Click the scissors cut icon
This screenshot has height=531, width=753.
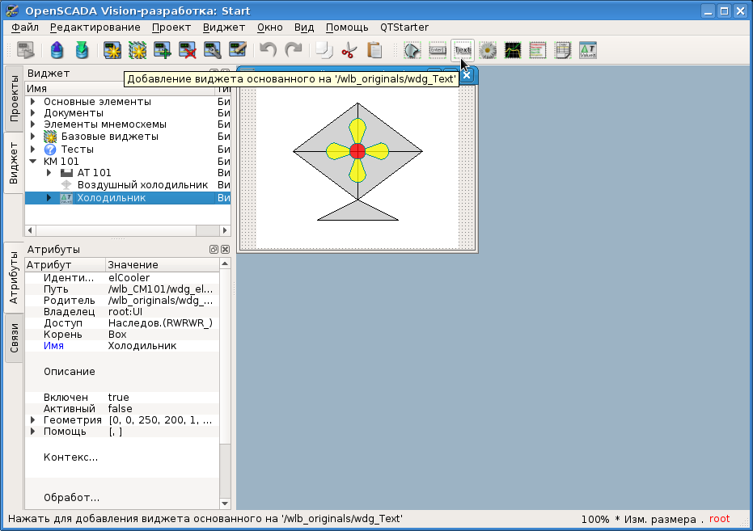click(x=349, y=50)
